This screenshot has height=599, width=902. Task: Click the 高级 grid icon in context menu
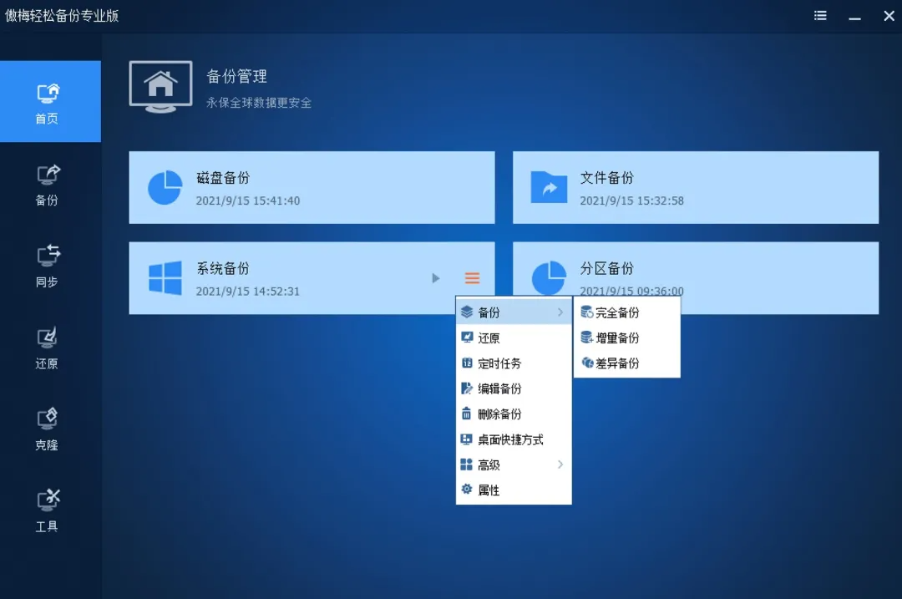467,464
